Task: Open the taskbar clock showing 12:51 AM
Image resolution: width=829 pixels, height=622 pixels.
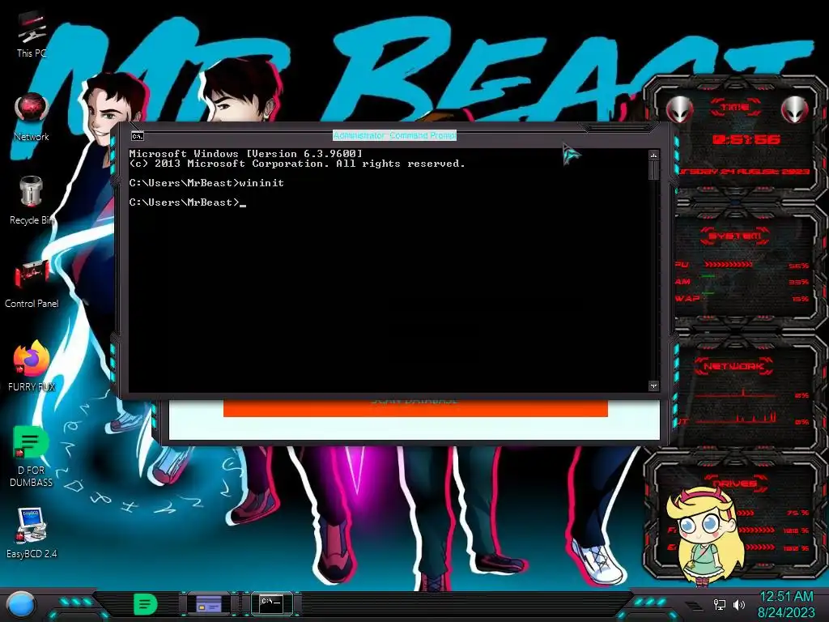Action: click(x=786, y=604)
